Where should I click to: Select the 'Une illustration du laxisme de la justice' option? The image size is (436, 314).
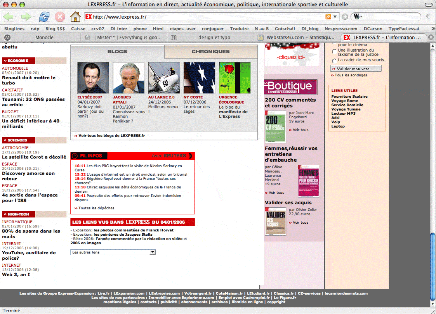[x=334, y=51]
